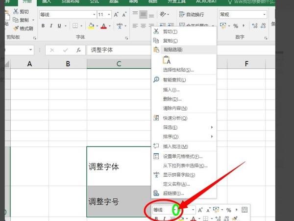Open the ribbon font name (等线) dropdown

coord(94,15)
